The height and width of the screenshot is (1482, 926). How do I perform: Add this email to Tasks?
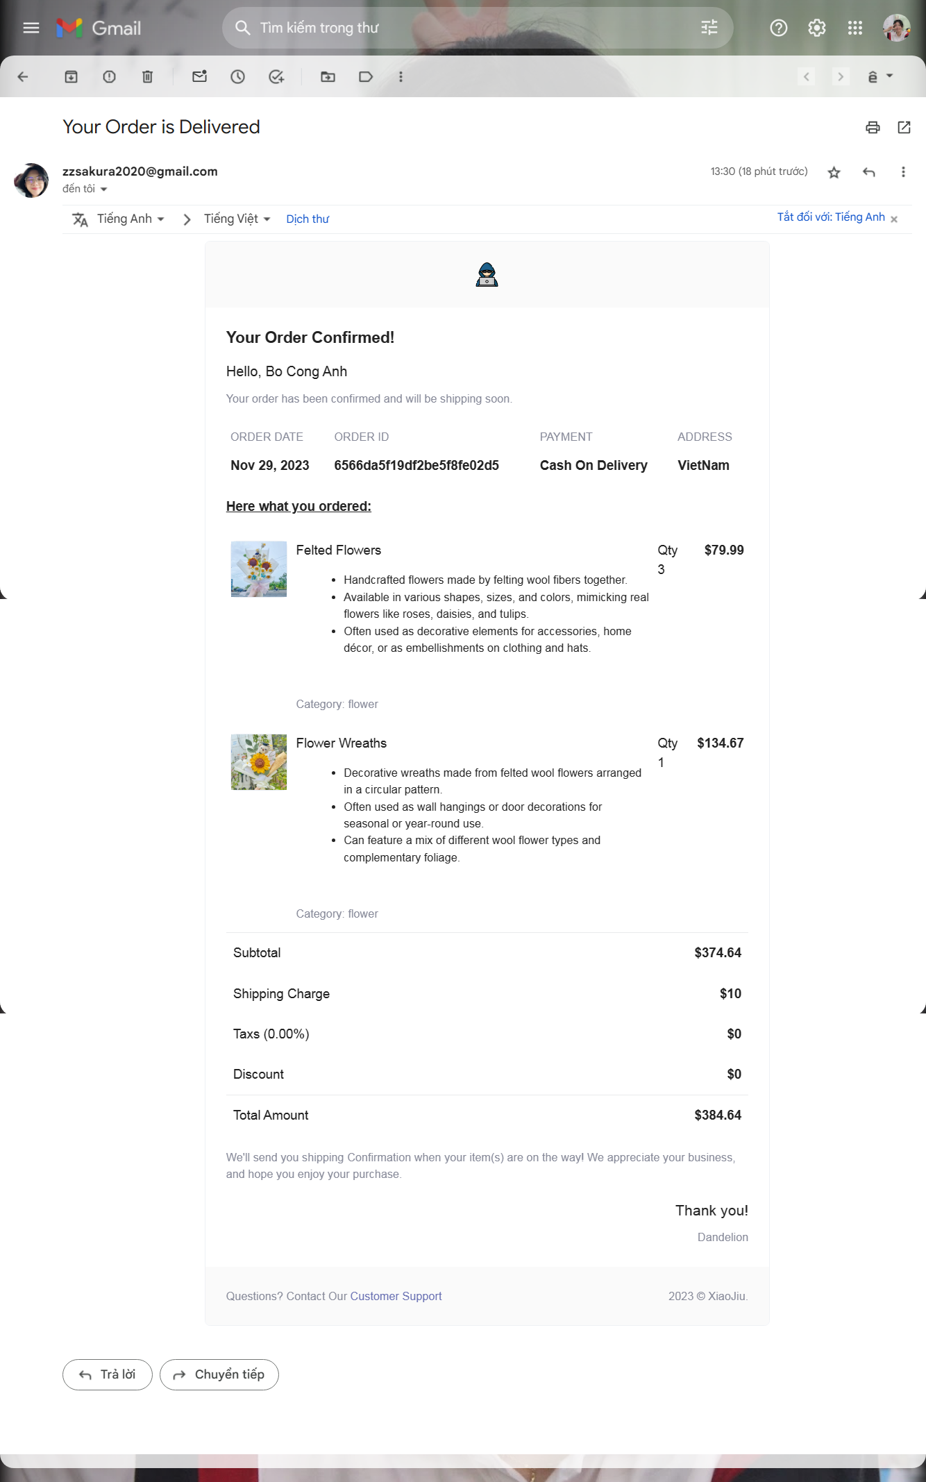click(x=276, y=77)
